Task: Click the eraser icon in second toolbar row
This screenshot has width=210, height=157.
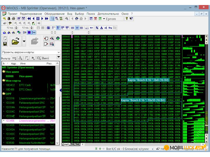Action: [x=5, y=23]
